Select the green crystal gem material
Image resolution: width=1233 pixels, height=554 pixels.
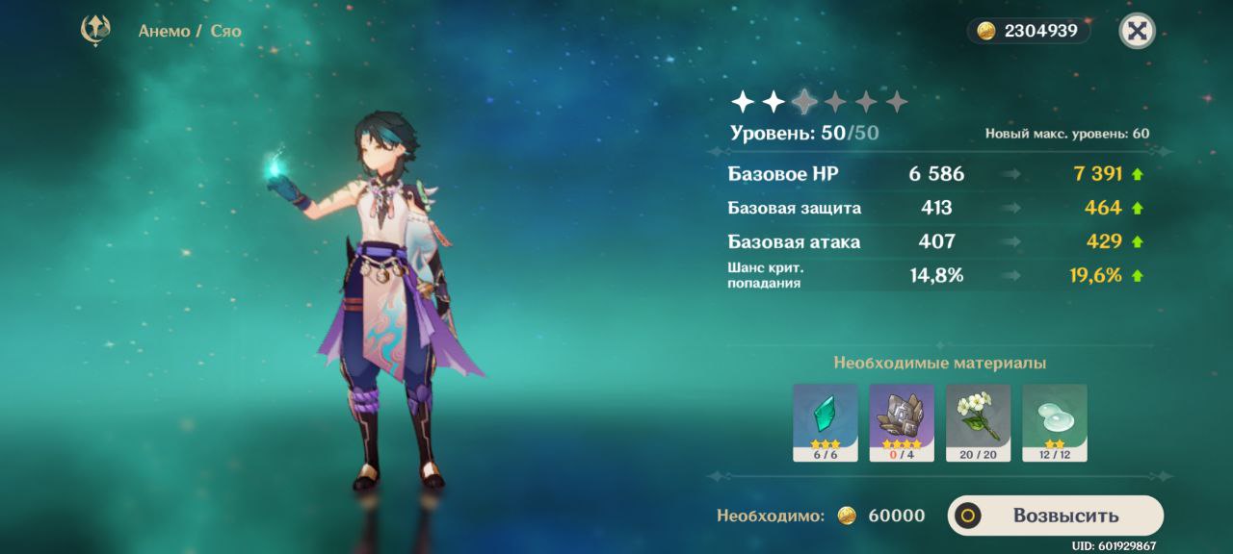click(x=825, y=422)
